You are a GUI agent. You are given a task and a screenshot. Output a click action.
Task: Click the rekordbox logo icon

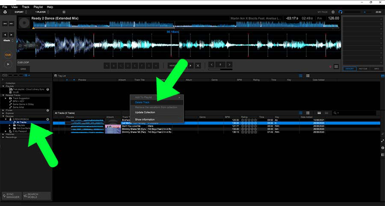coord(5,12)
